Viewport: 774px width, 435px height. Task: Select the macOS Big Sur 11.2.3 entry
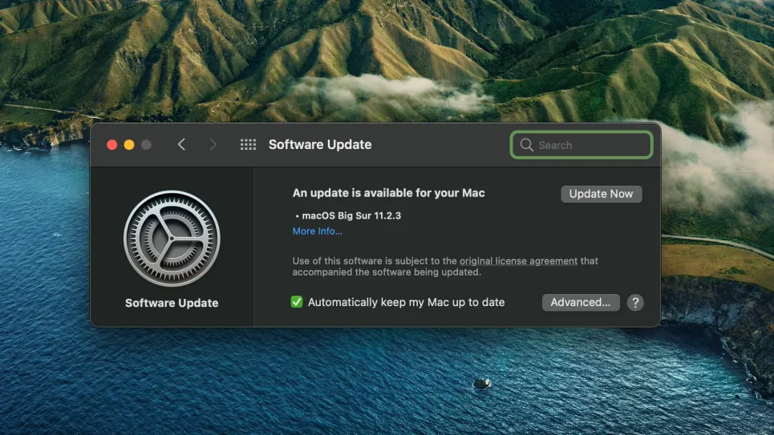click(x=351, y=215)
